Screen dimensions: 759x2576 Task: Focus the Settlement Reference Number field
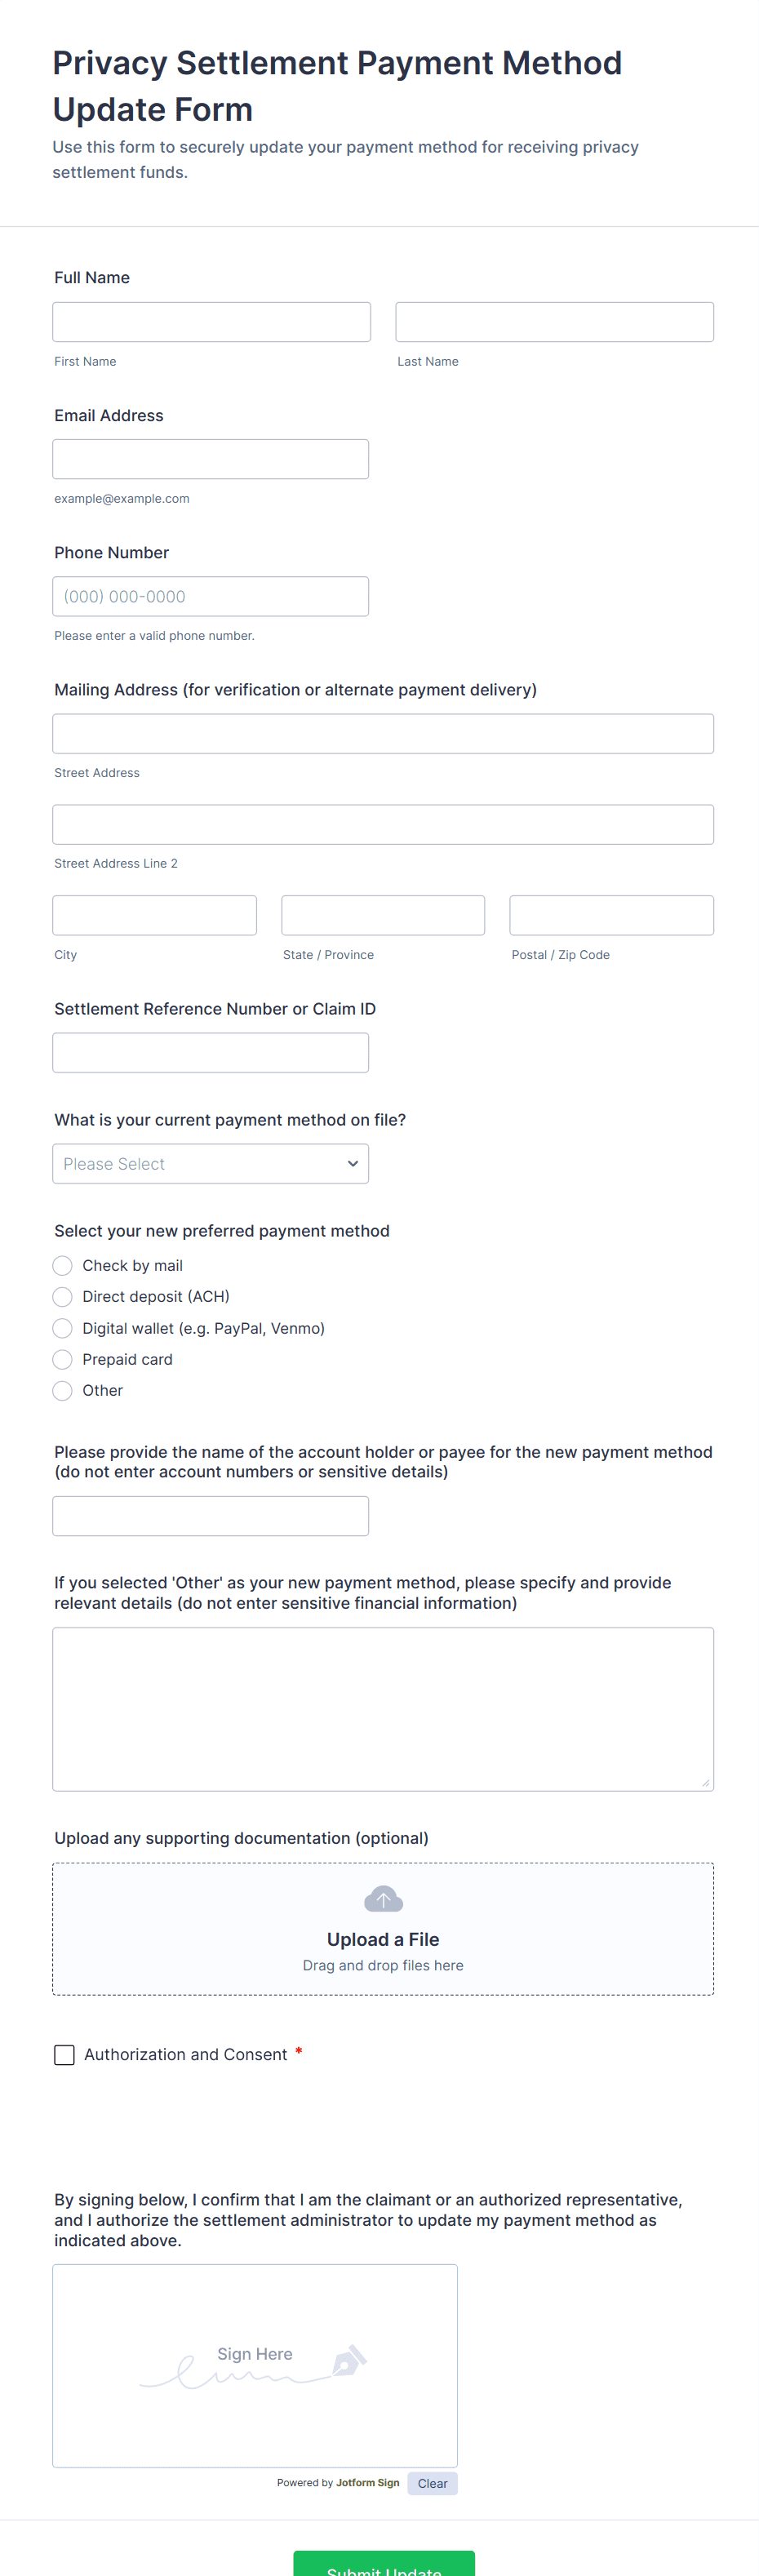coord(210,1053)
